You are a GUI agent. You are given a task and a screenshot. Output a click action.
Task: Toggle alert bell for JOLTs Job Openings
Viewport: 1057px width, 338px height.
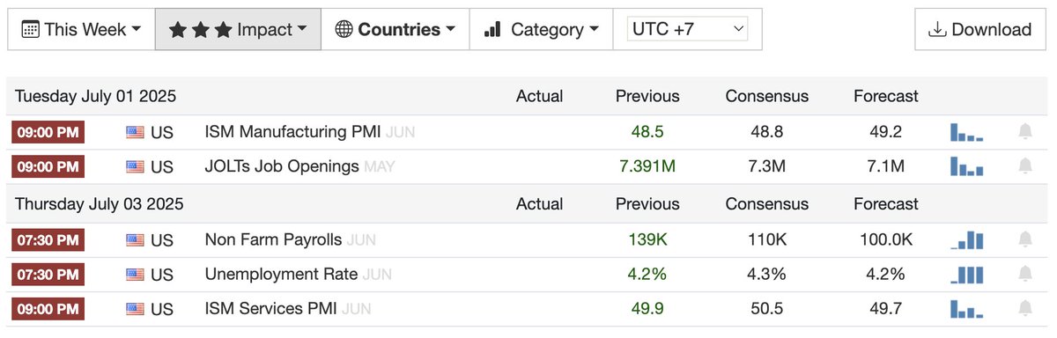coord(1024,166)
